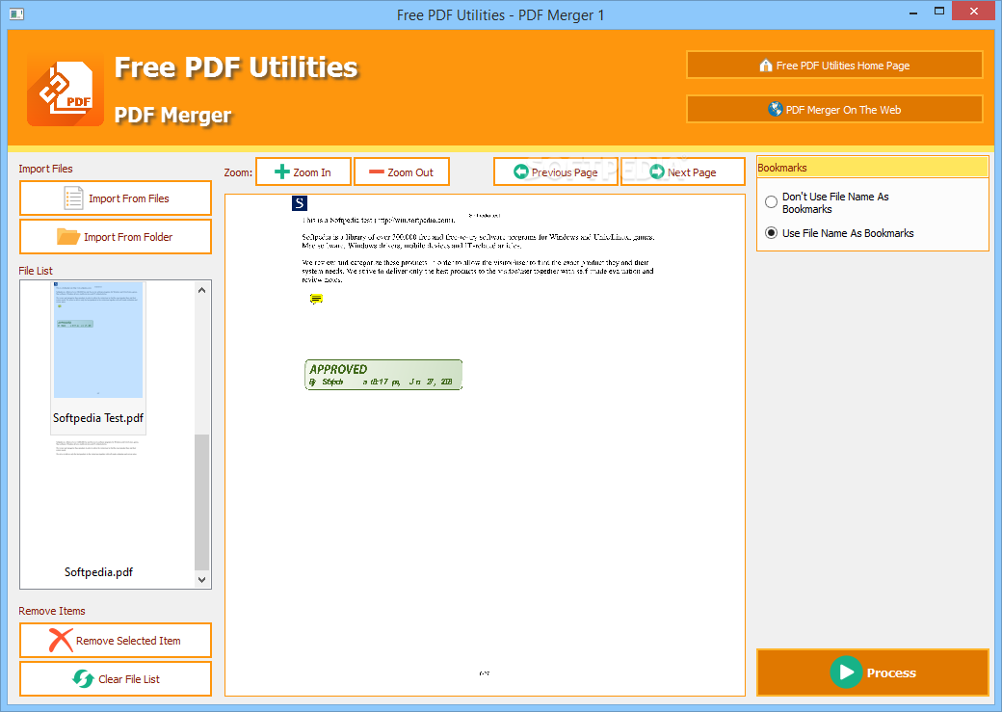Click the Softpedia Test.pdf file name
The image size is (1002, 712).
pos(98,418)
